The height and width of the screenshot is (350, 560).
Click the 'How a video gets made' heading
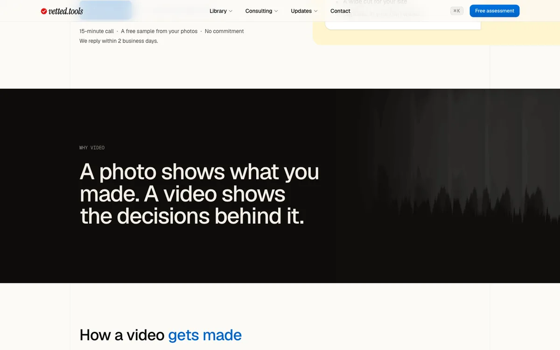161,335
